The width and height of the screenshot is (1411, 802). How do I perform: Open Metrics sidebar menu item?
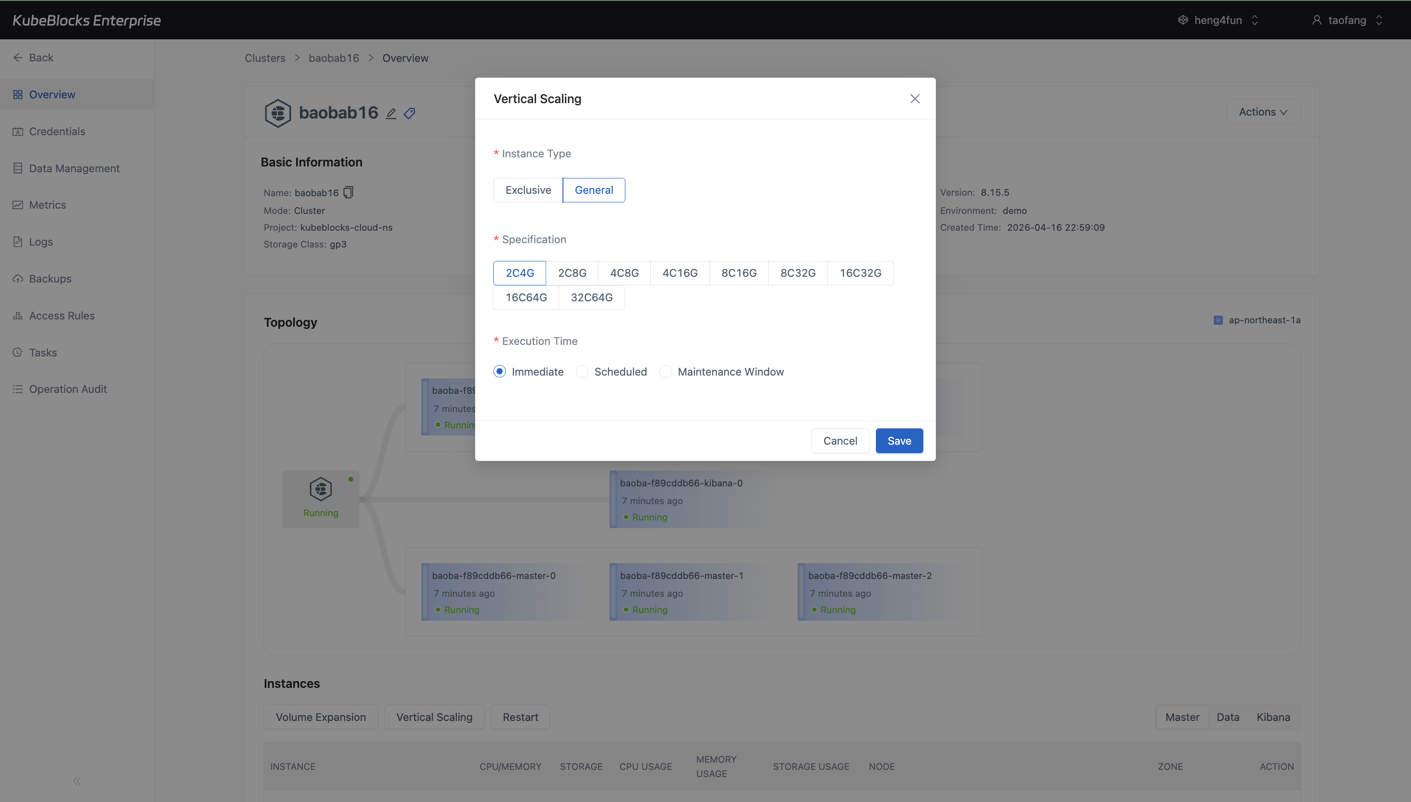tap(77, 205)
